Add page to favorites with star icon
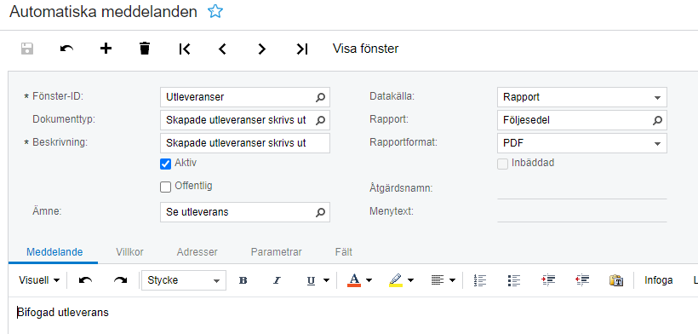 tap(215, 12)
